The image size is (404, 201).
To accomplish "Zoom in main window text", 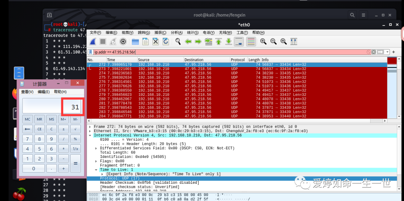I will point(263,42).
